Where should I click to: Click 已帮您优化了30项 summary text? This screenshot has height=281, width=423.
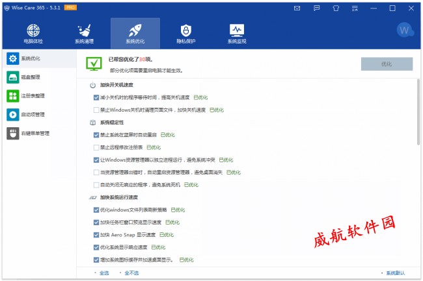pyautogui.click(x=131, y=60)
